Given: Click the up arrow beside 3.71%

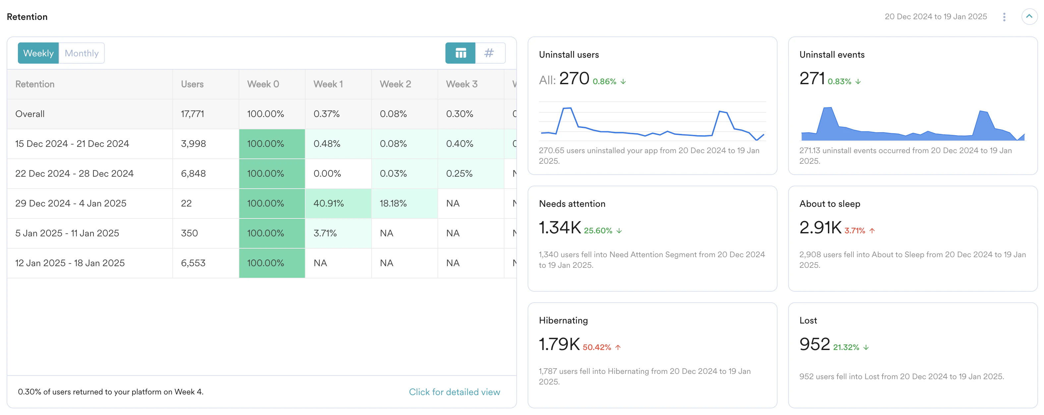Looking at the screenshot, I should (872, 231).
